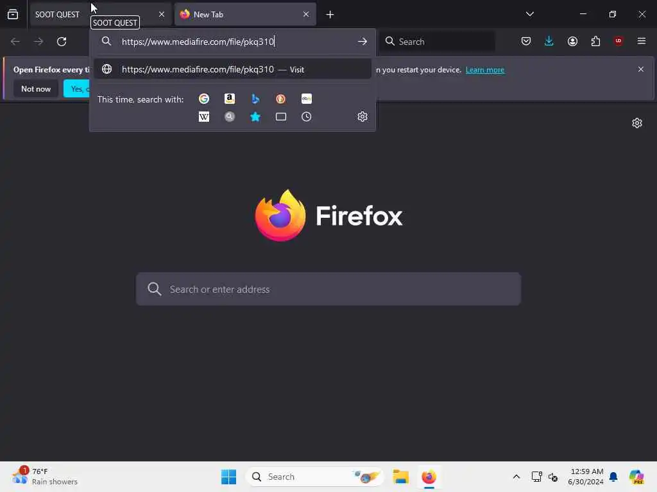The height and width of the screenshot is (492, 657).
Task: Select the gray magnifier search engine
Action: pyautogui.click(x=230, y=117)
